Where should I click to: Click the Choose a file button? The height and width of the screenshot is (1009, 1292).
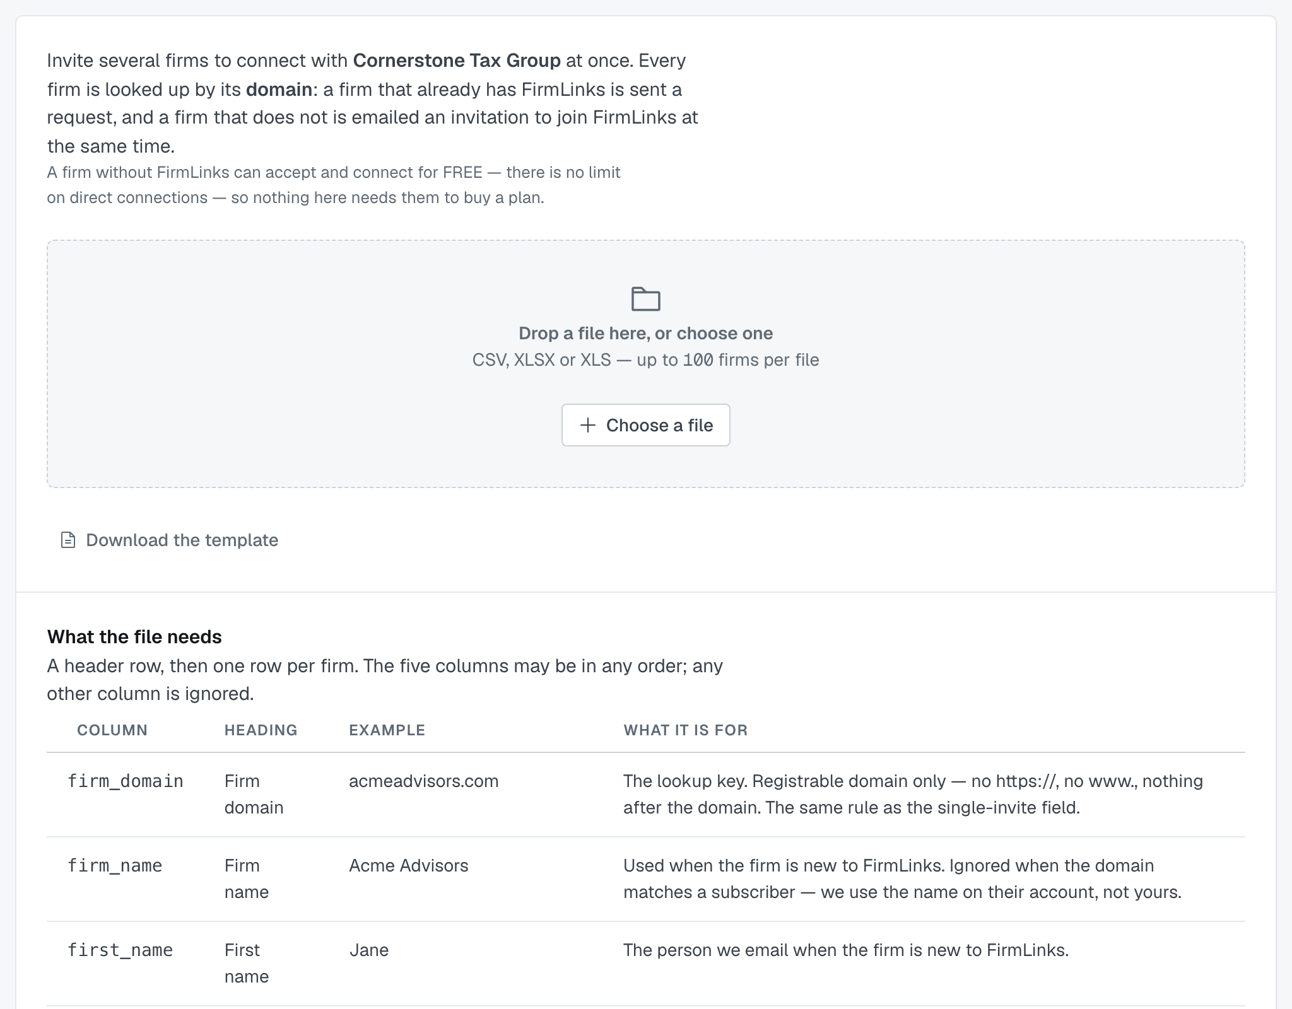pos(645,425)
